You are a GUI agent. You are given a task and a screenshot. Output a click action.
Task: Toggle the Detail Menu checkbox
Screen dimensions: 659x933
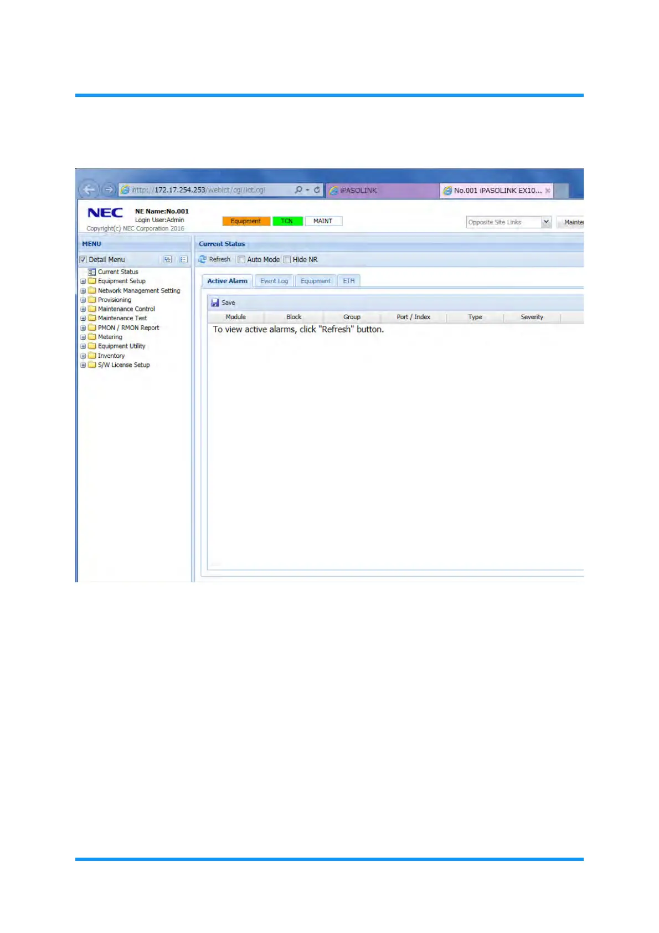click(x=83, y=259)
